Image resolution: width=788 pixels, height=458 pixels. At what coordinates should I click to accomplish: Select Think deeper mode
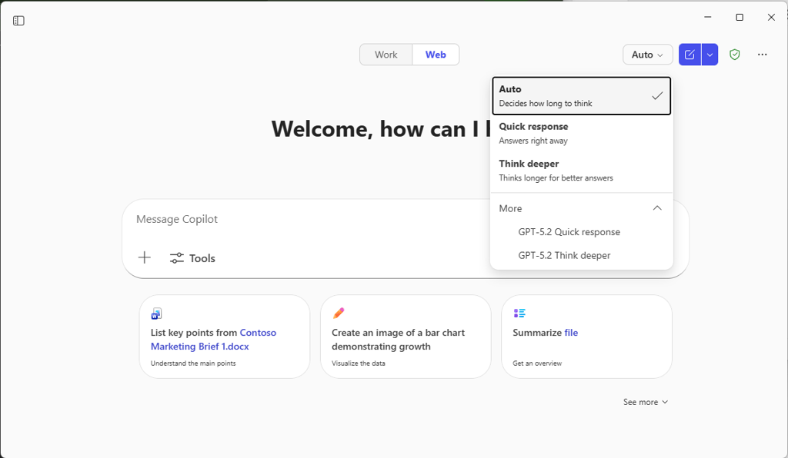point(582,171)
